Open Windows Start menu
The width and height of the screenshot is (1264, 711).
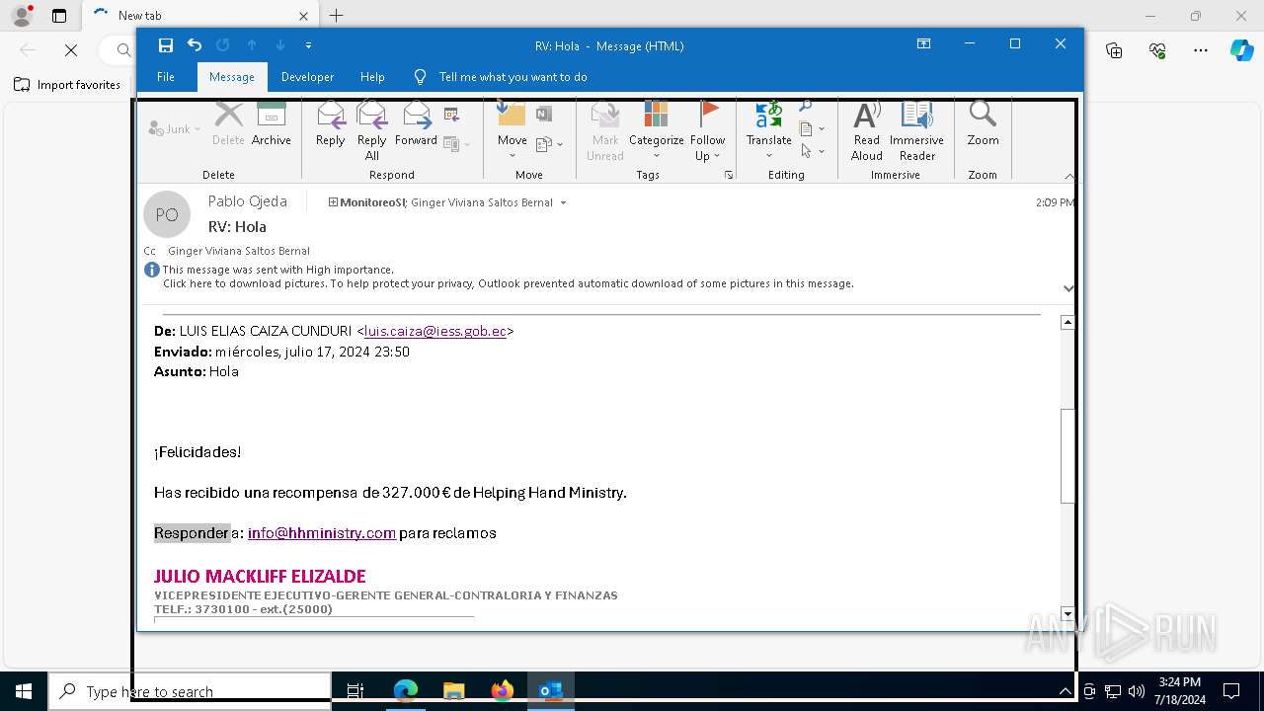click(x=24, y=691)
